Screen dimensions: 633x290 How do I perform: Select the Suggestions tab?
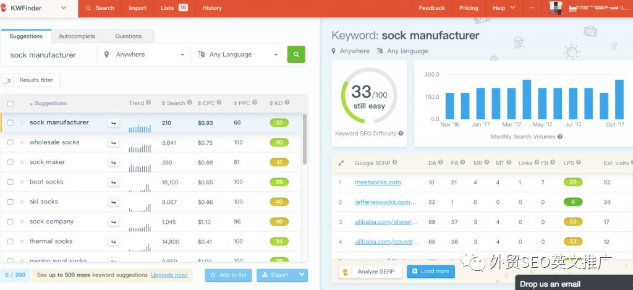pyautogui.click(x=26, y=36)
